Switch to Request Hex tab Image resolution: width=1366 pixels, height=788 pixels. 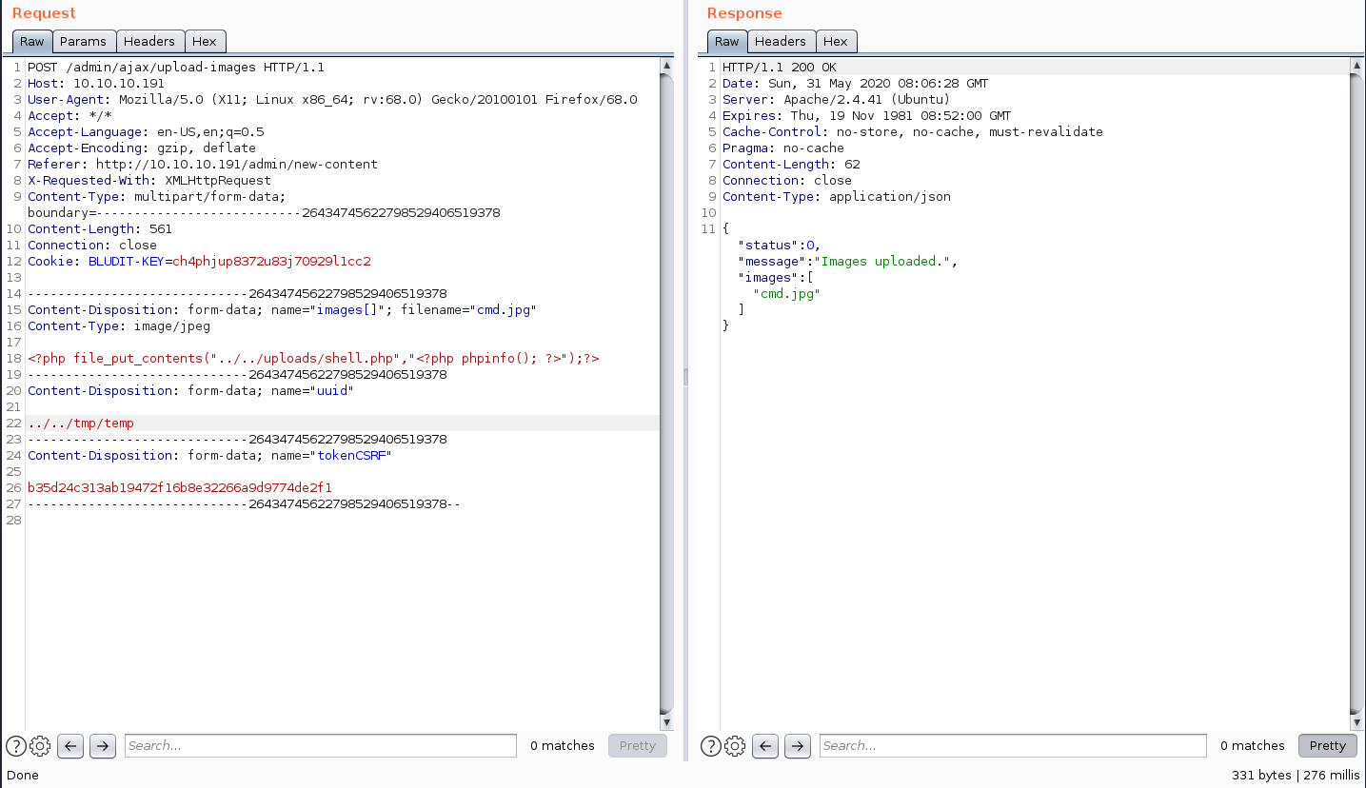tap(205, 41)
